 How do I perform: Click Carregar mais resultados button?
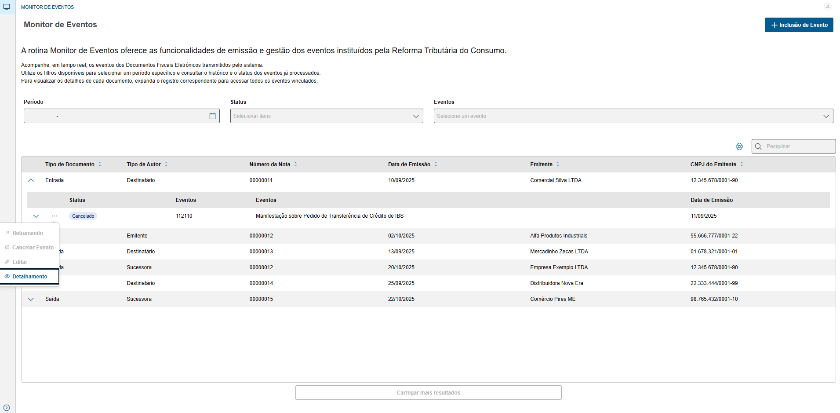[429, 393]
